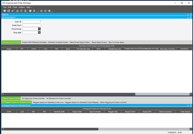Pin the Advanced Search panel
The image size is (193, 134).
(x=191, y=17)
